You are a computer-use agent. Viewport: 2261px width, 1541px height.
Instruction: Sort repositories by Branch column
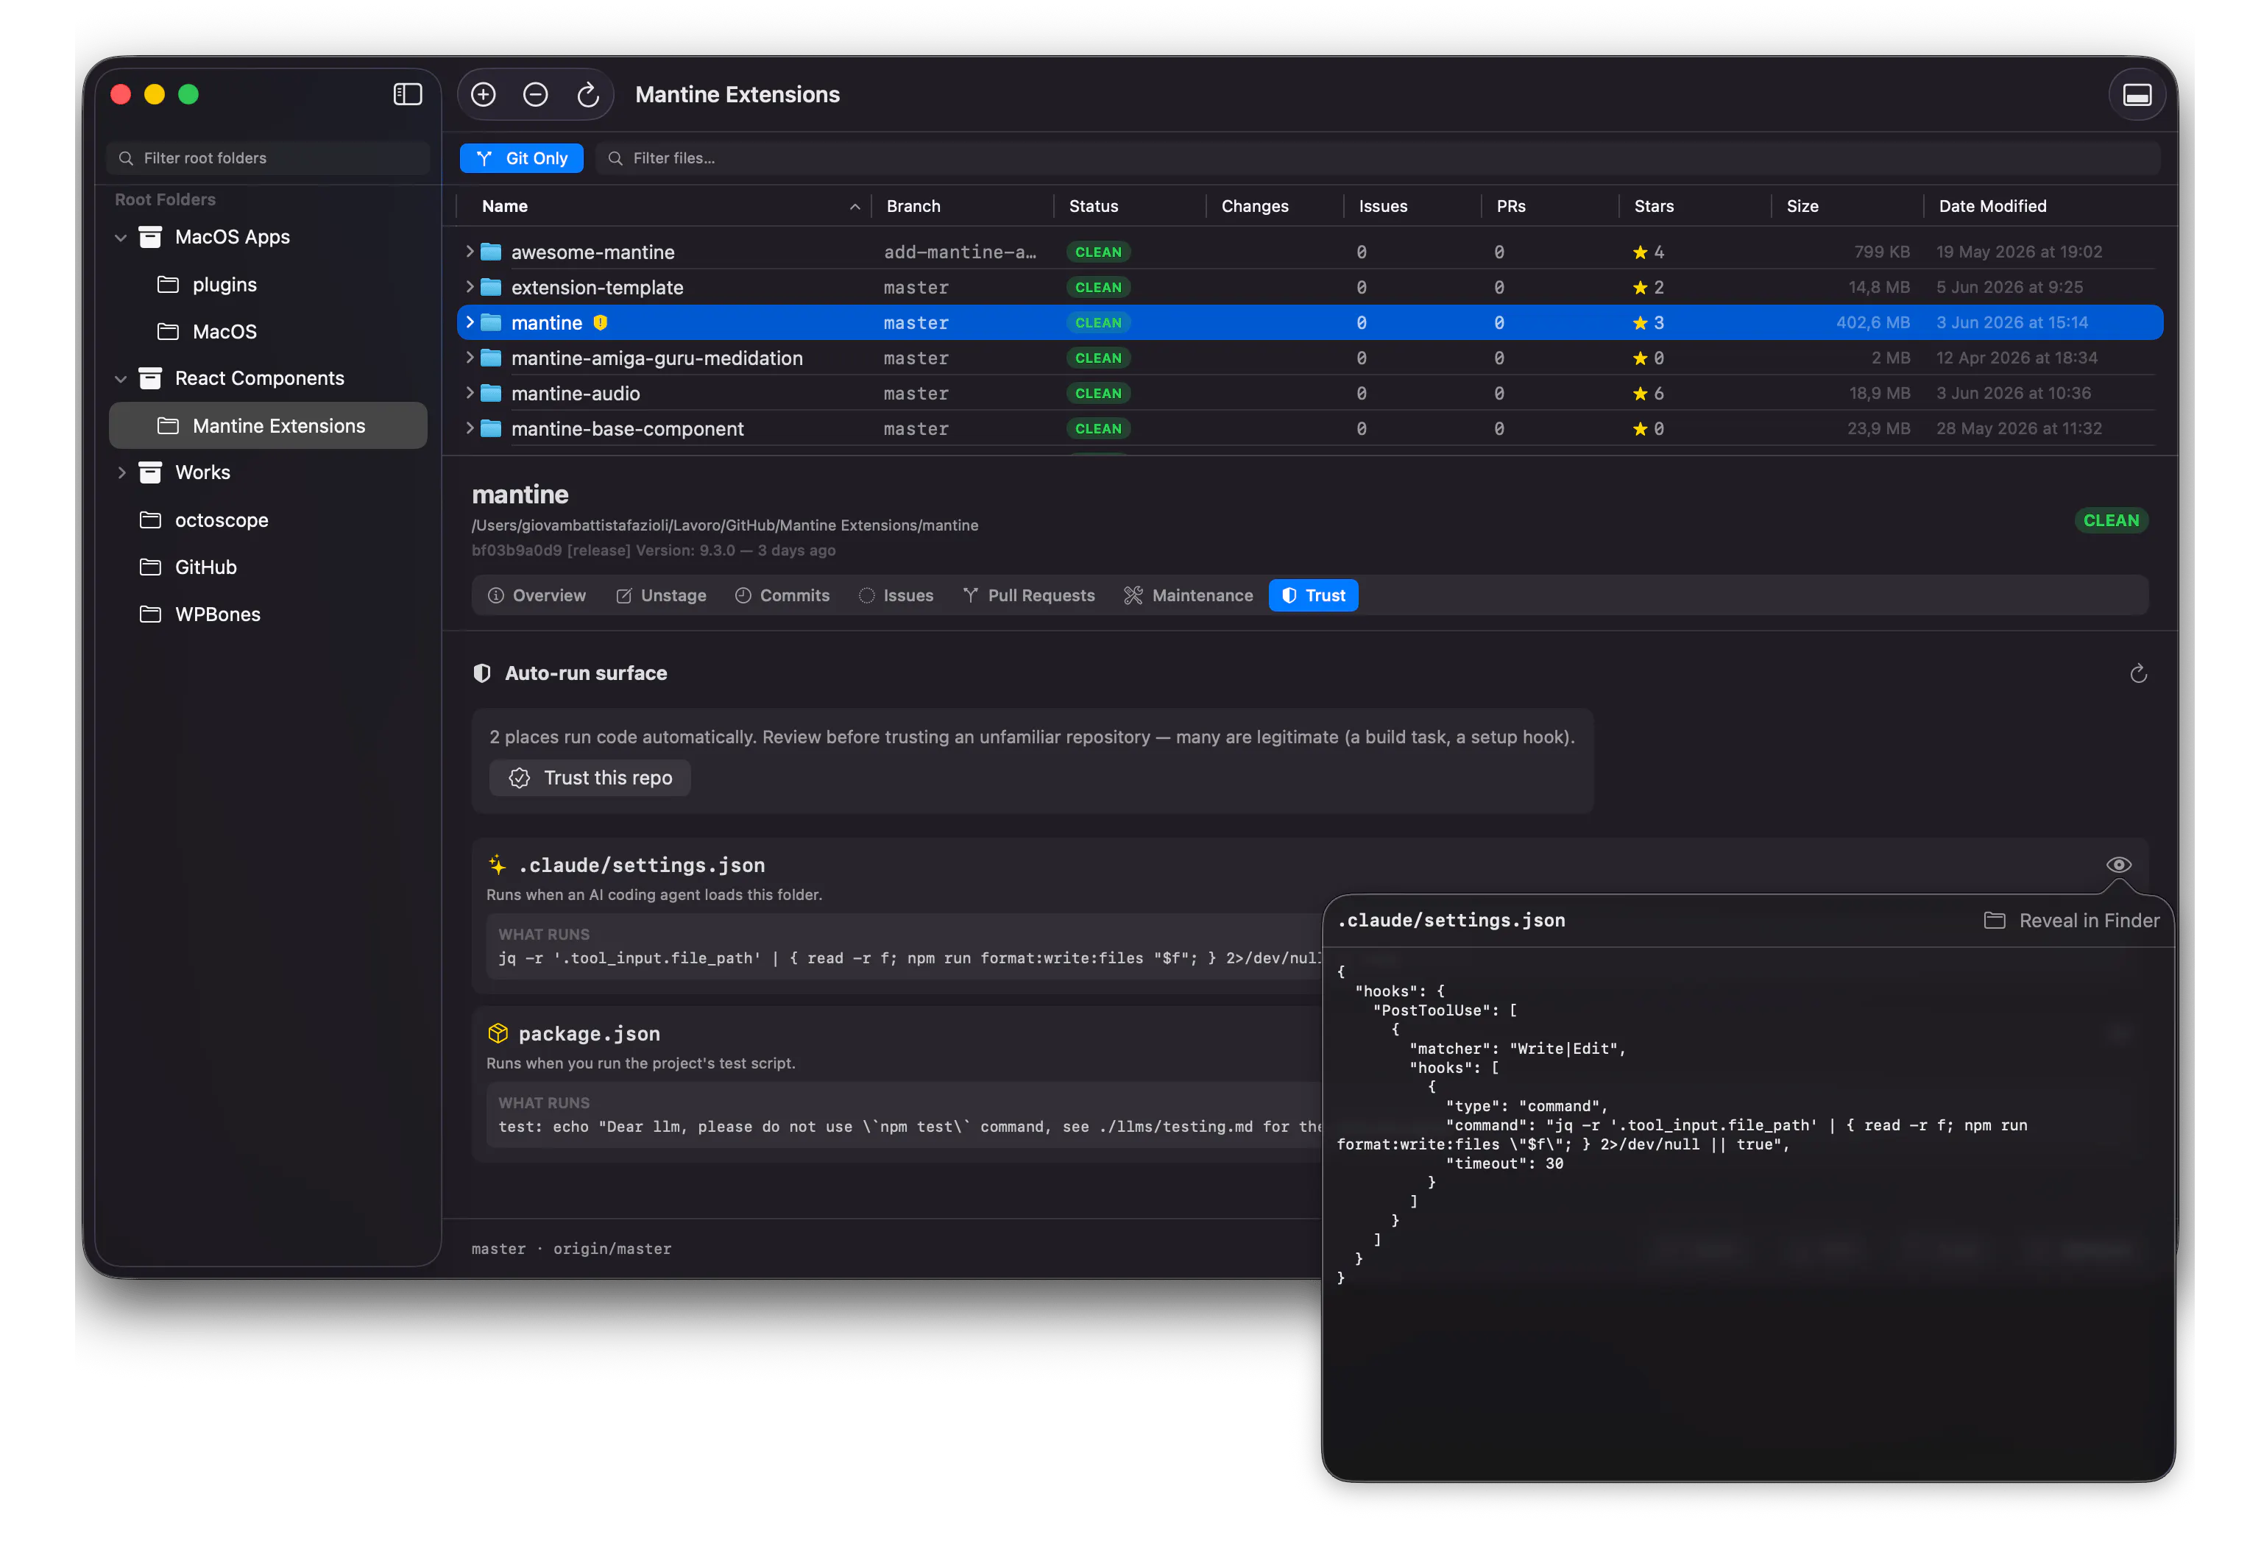[913, 206]
